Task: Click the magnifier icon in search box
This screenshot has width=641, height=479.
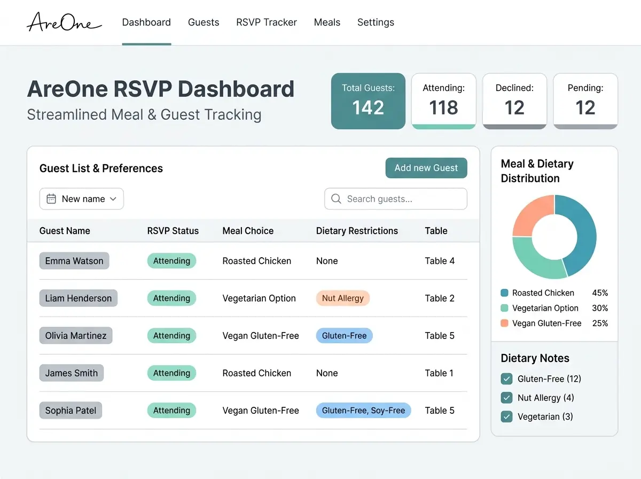Action: coord(336,199)
